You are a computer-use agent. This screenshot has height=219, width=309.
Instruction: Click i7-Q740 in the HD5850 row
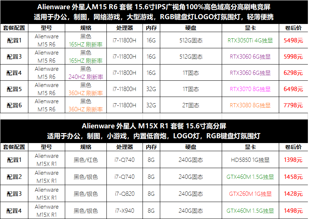(x=124, y=160)
